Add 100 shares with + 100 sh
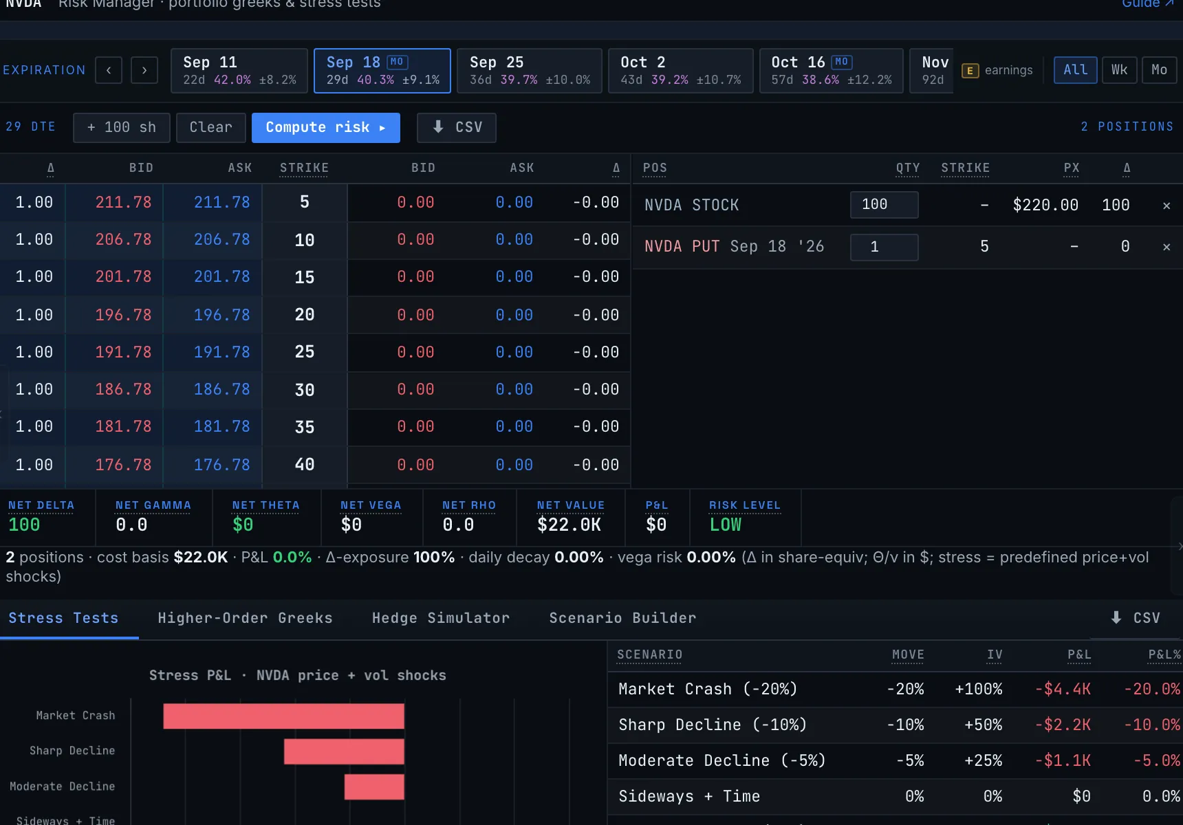Screen dimensions: 1183x825 tap(122, 128)
